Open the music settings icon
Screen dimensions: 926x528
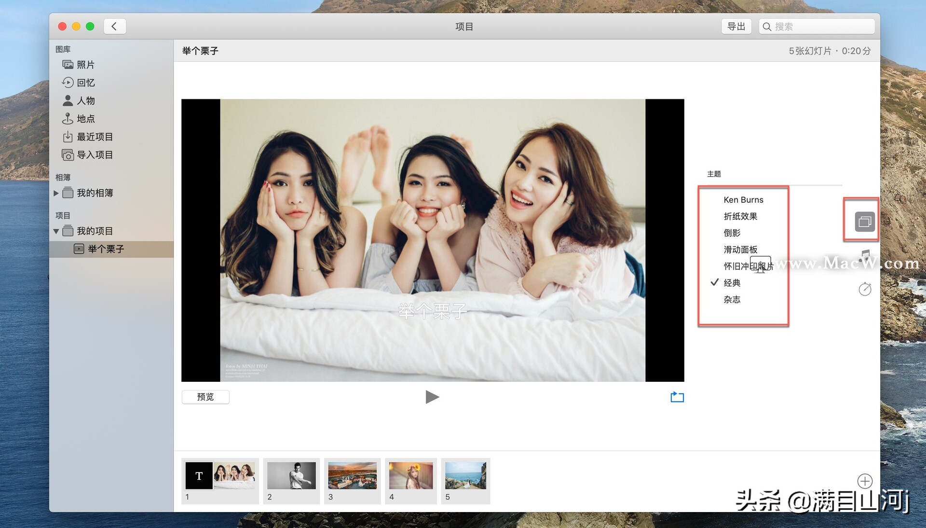[865, 255]
